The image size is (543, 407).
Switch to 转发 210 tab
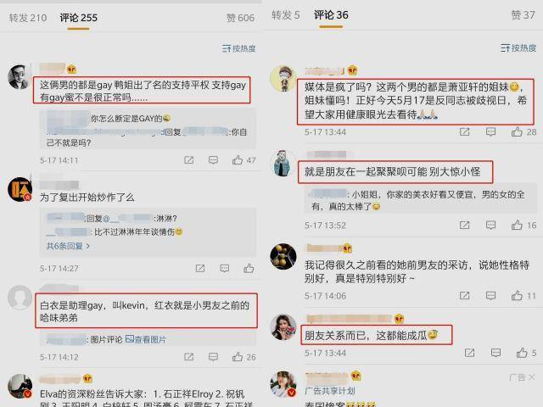(x=28, y=18)
